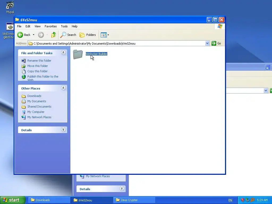Click the My Computer icon in Other Places
The image size is (272, 204).
pos(24,112)
